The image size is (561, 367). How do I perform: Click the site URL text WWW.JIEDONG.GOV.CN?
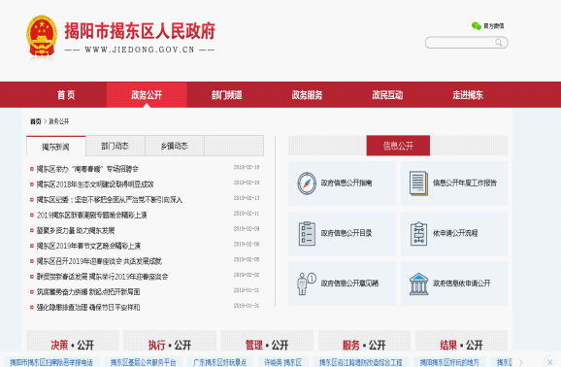point(140,50)
